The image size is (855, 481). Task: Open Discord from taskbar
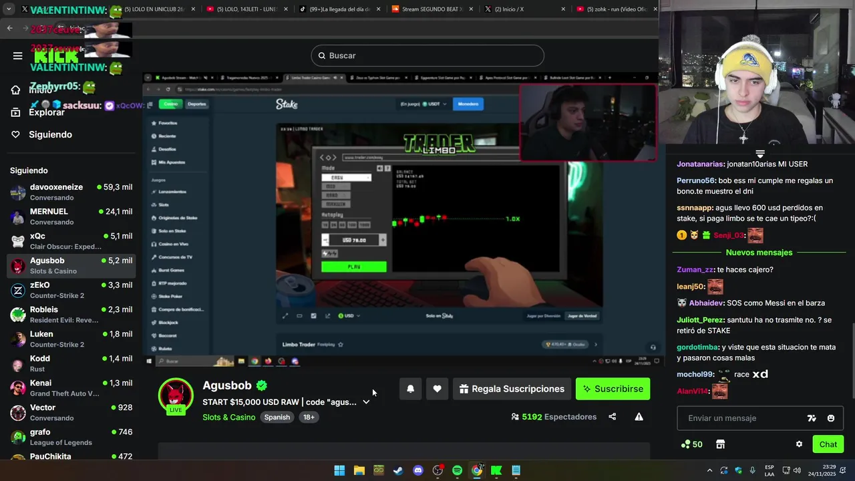tap(418, 470)
